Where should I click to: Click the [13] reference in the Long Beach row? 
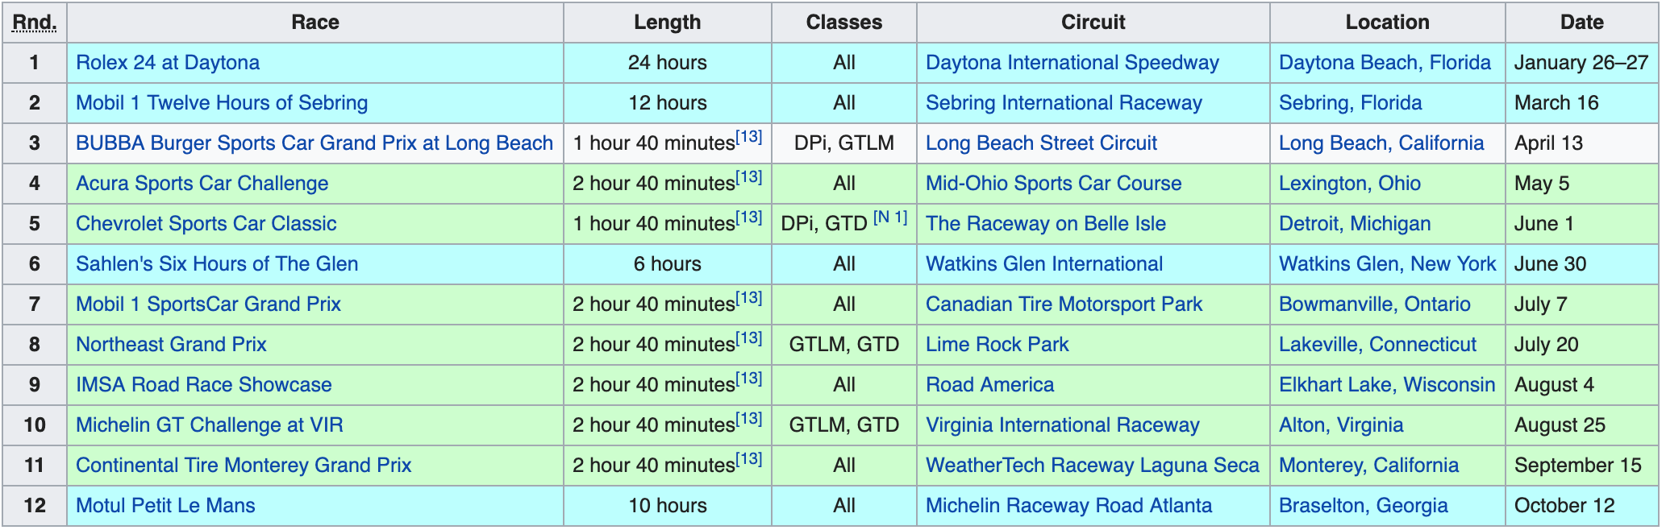click(x=749, y=137)
